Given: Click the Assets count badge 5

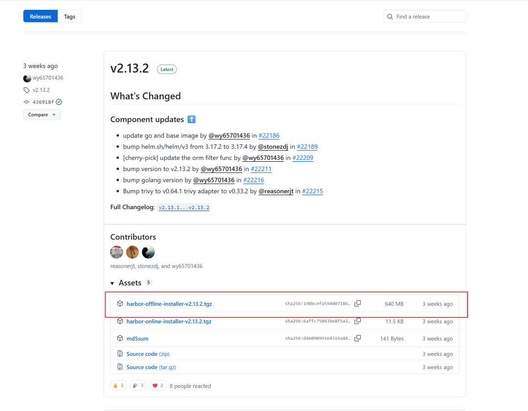Looking at the screenshot, I should [x=149, y=282].
